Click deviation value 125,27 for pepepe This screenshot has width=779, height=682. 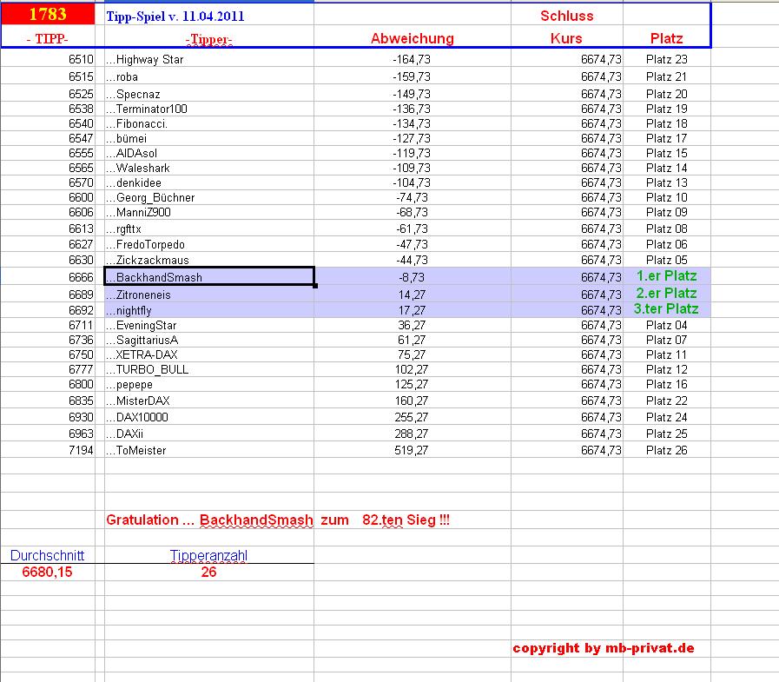tap(412, 385)
